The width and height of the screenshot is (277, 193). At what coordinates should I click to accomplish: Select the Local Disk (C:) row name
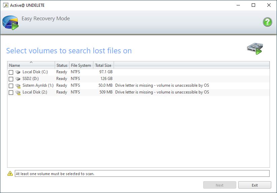[x=35, y=72]
